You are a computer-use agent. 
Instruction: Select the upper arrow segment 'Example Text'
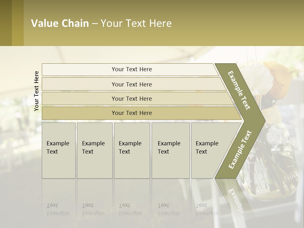[x=240, y=90]
